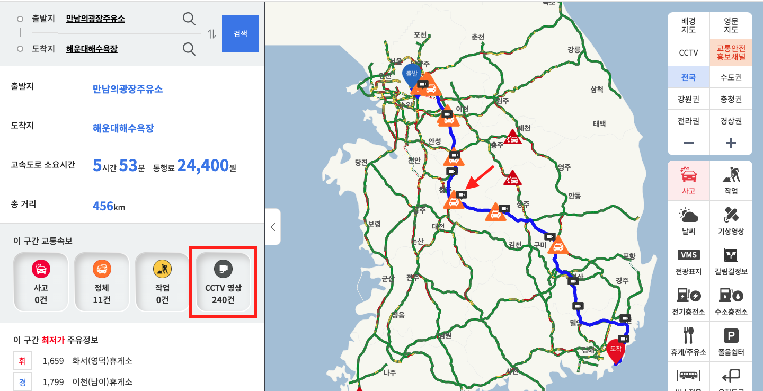The image size is (763, 391).
Task: Toggle 기상영상 satellite layer
Action: point(731,221)
